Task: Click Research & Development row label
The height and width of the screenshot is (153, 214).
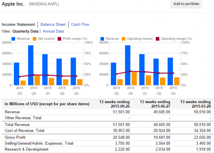Action: [27, 149]
